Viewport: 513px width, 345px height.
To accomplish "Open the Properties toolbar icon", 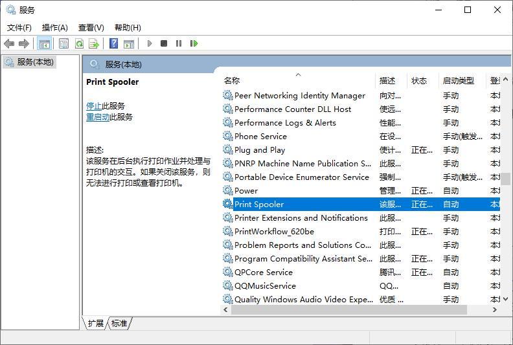I will click(63, 43).
